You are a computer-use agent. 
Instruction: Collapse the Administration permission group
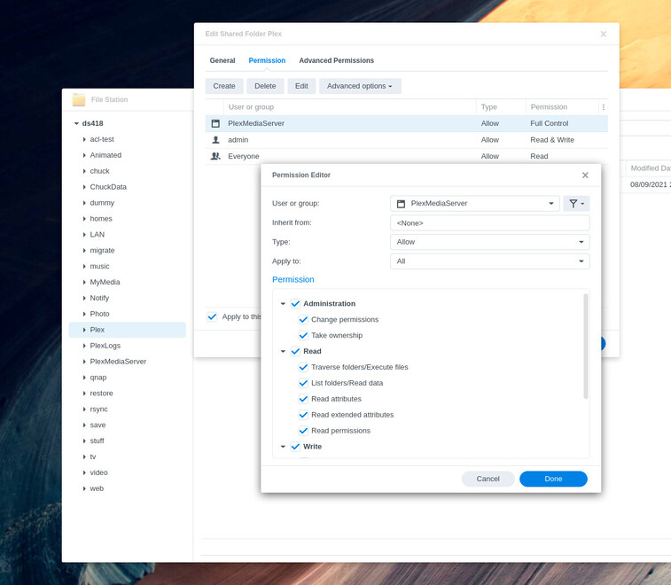pyautogui.click(x=283, y=303)
